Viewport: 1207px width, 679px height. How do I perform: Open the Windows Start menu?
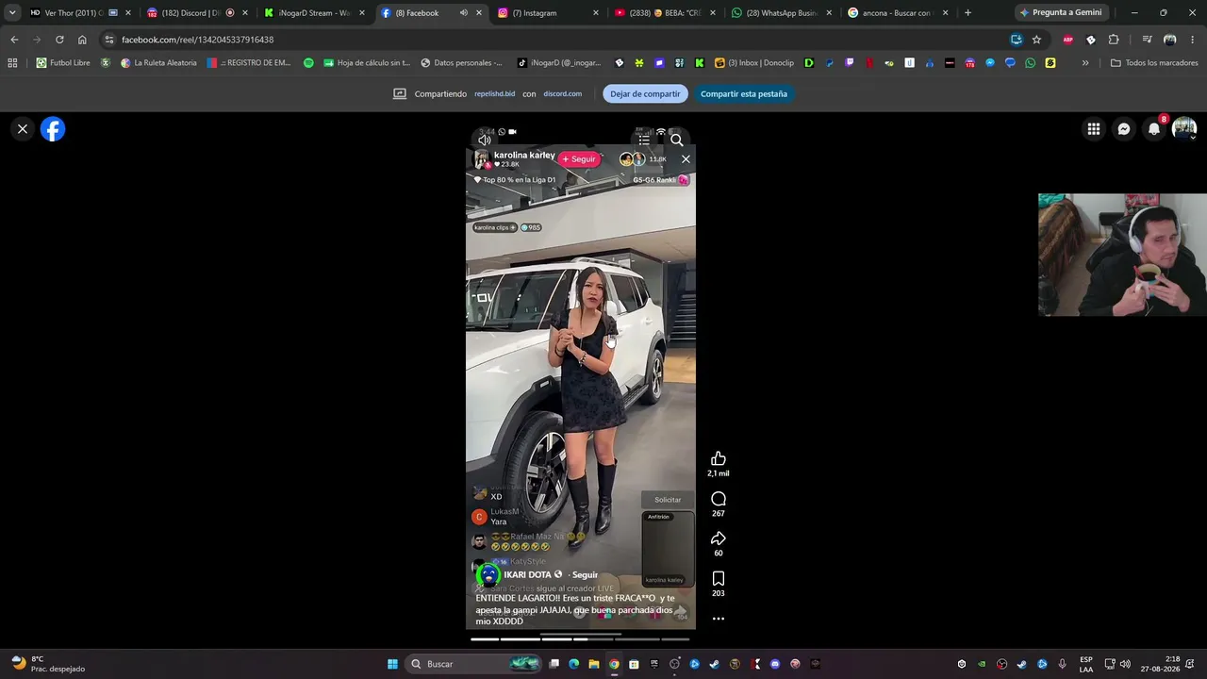point(392,664)
